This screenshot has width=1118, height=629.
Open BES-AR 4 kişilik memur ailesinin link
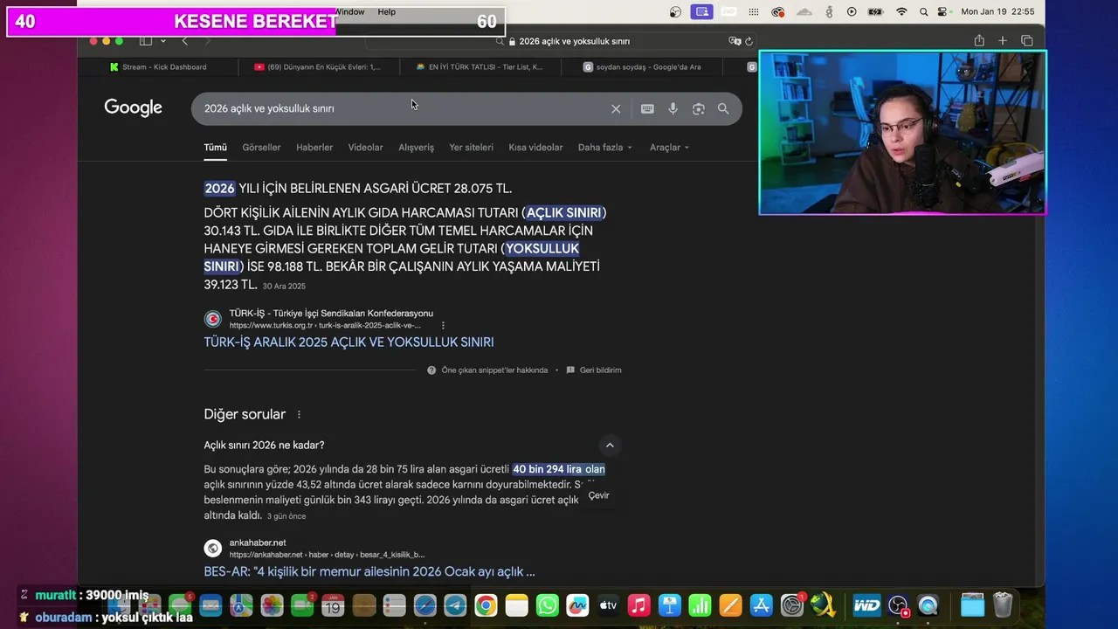coord(369,572)
